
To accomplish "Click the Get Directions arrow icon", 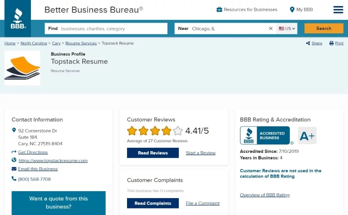I will [14, 152].
